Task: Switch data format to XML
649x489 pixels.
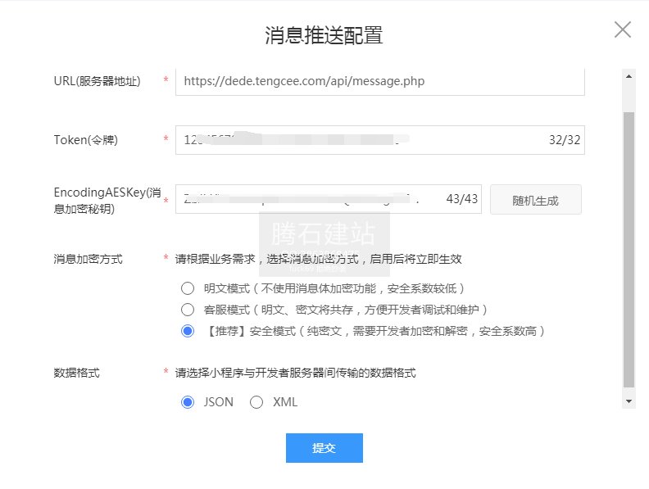Action: pyautogui.click(x=256, y=402)
